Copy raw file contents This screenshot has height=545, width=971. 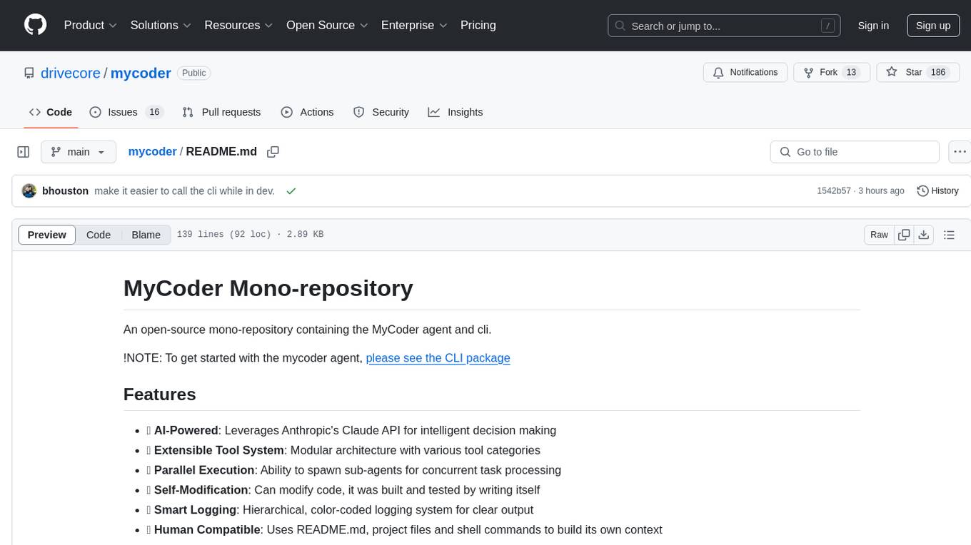pyautogui.click(x=904, y=235)
